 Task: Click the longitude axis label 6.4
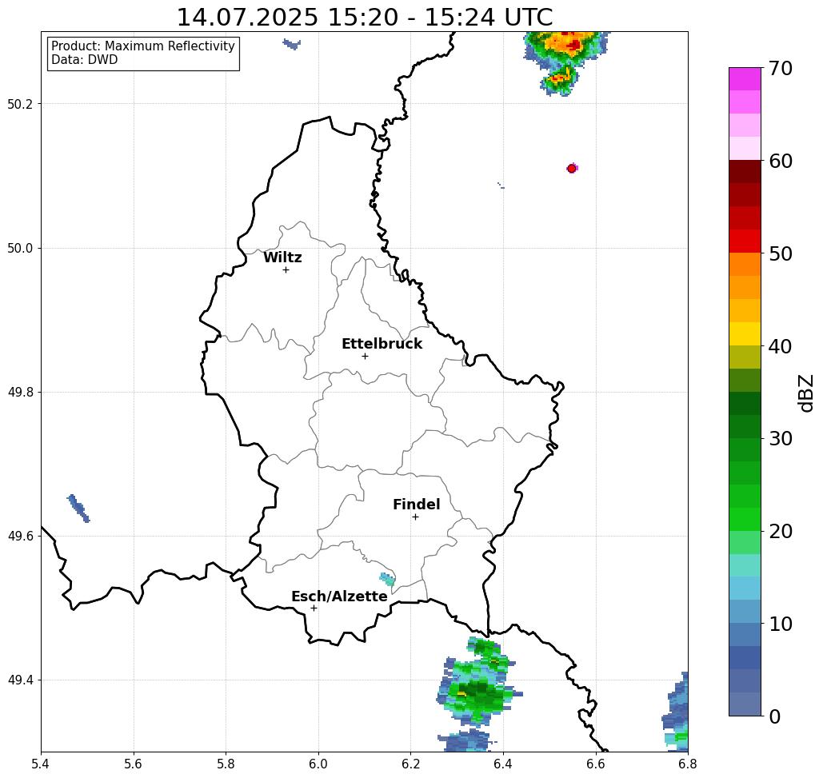coord(503,764)
